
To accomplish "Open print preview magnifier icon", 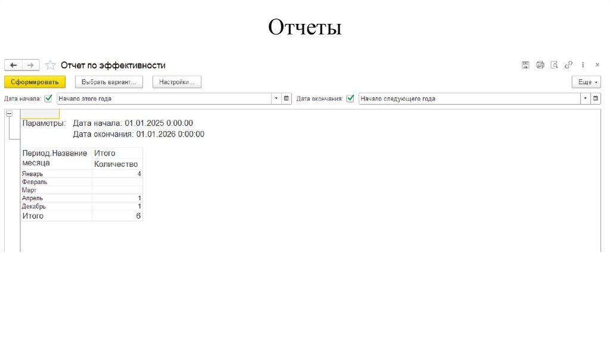I will [x=554, y=65].
